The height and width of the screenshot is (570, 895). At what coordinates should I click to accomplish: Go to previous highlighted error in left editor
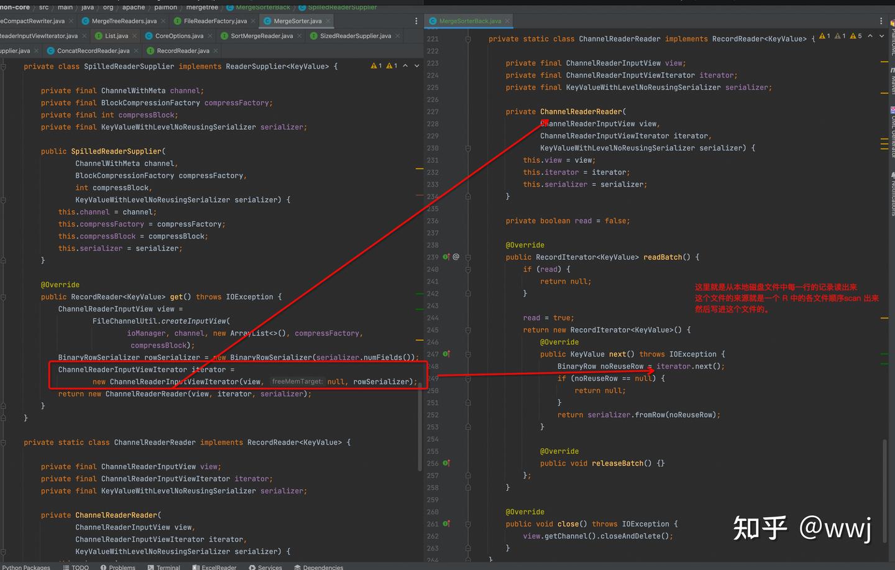[x=405, y=65]
